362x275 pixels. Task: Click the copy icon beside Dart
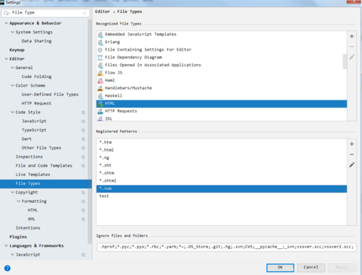pos(83,139)
